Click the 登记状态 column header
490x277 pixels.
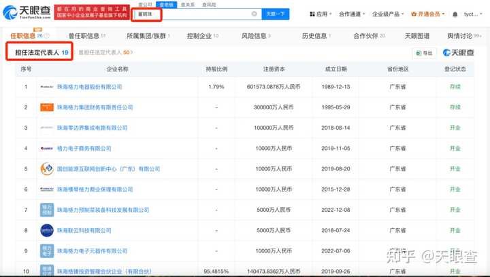pyautogui.click(x=455, y=69)
